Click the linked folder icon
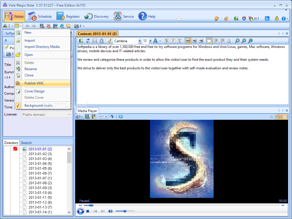Viewport: 292px width, 219px height. (68, 26)
